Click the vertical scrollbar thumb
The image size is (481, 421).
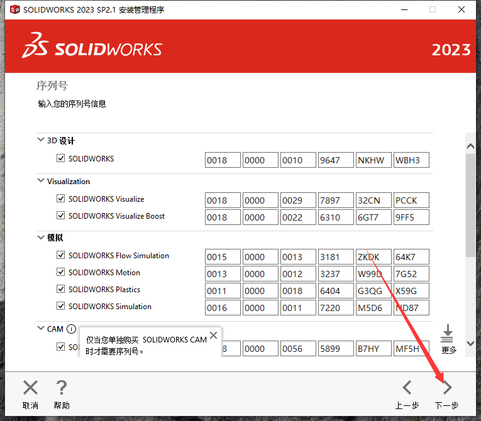click(470, 205)
